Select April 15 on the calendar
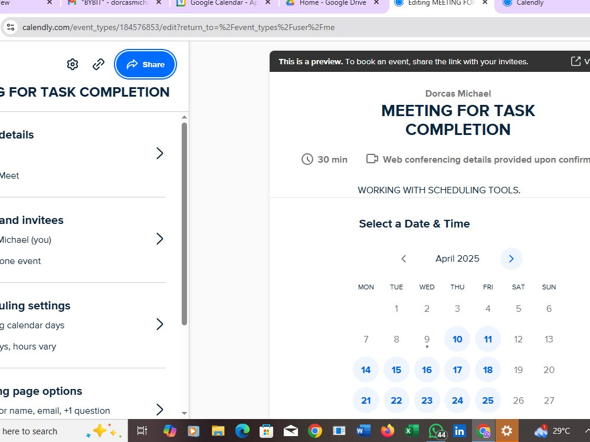 (x=396, y=370)
